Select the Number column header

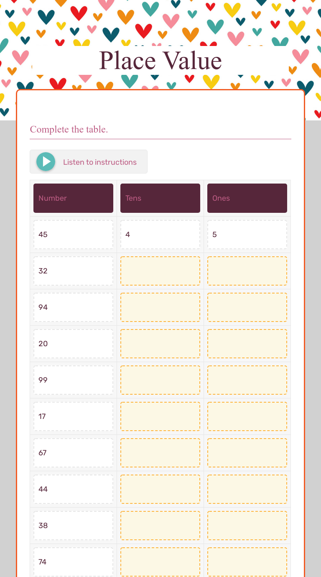(73, 198)
